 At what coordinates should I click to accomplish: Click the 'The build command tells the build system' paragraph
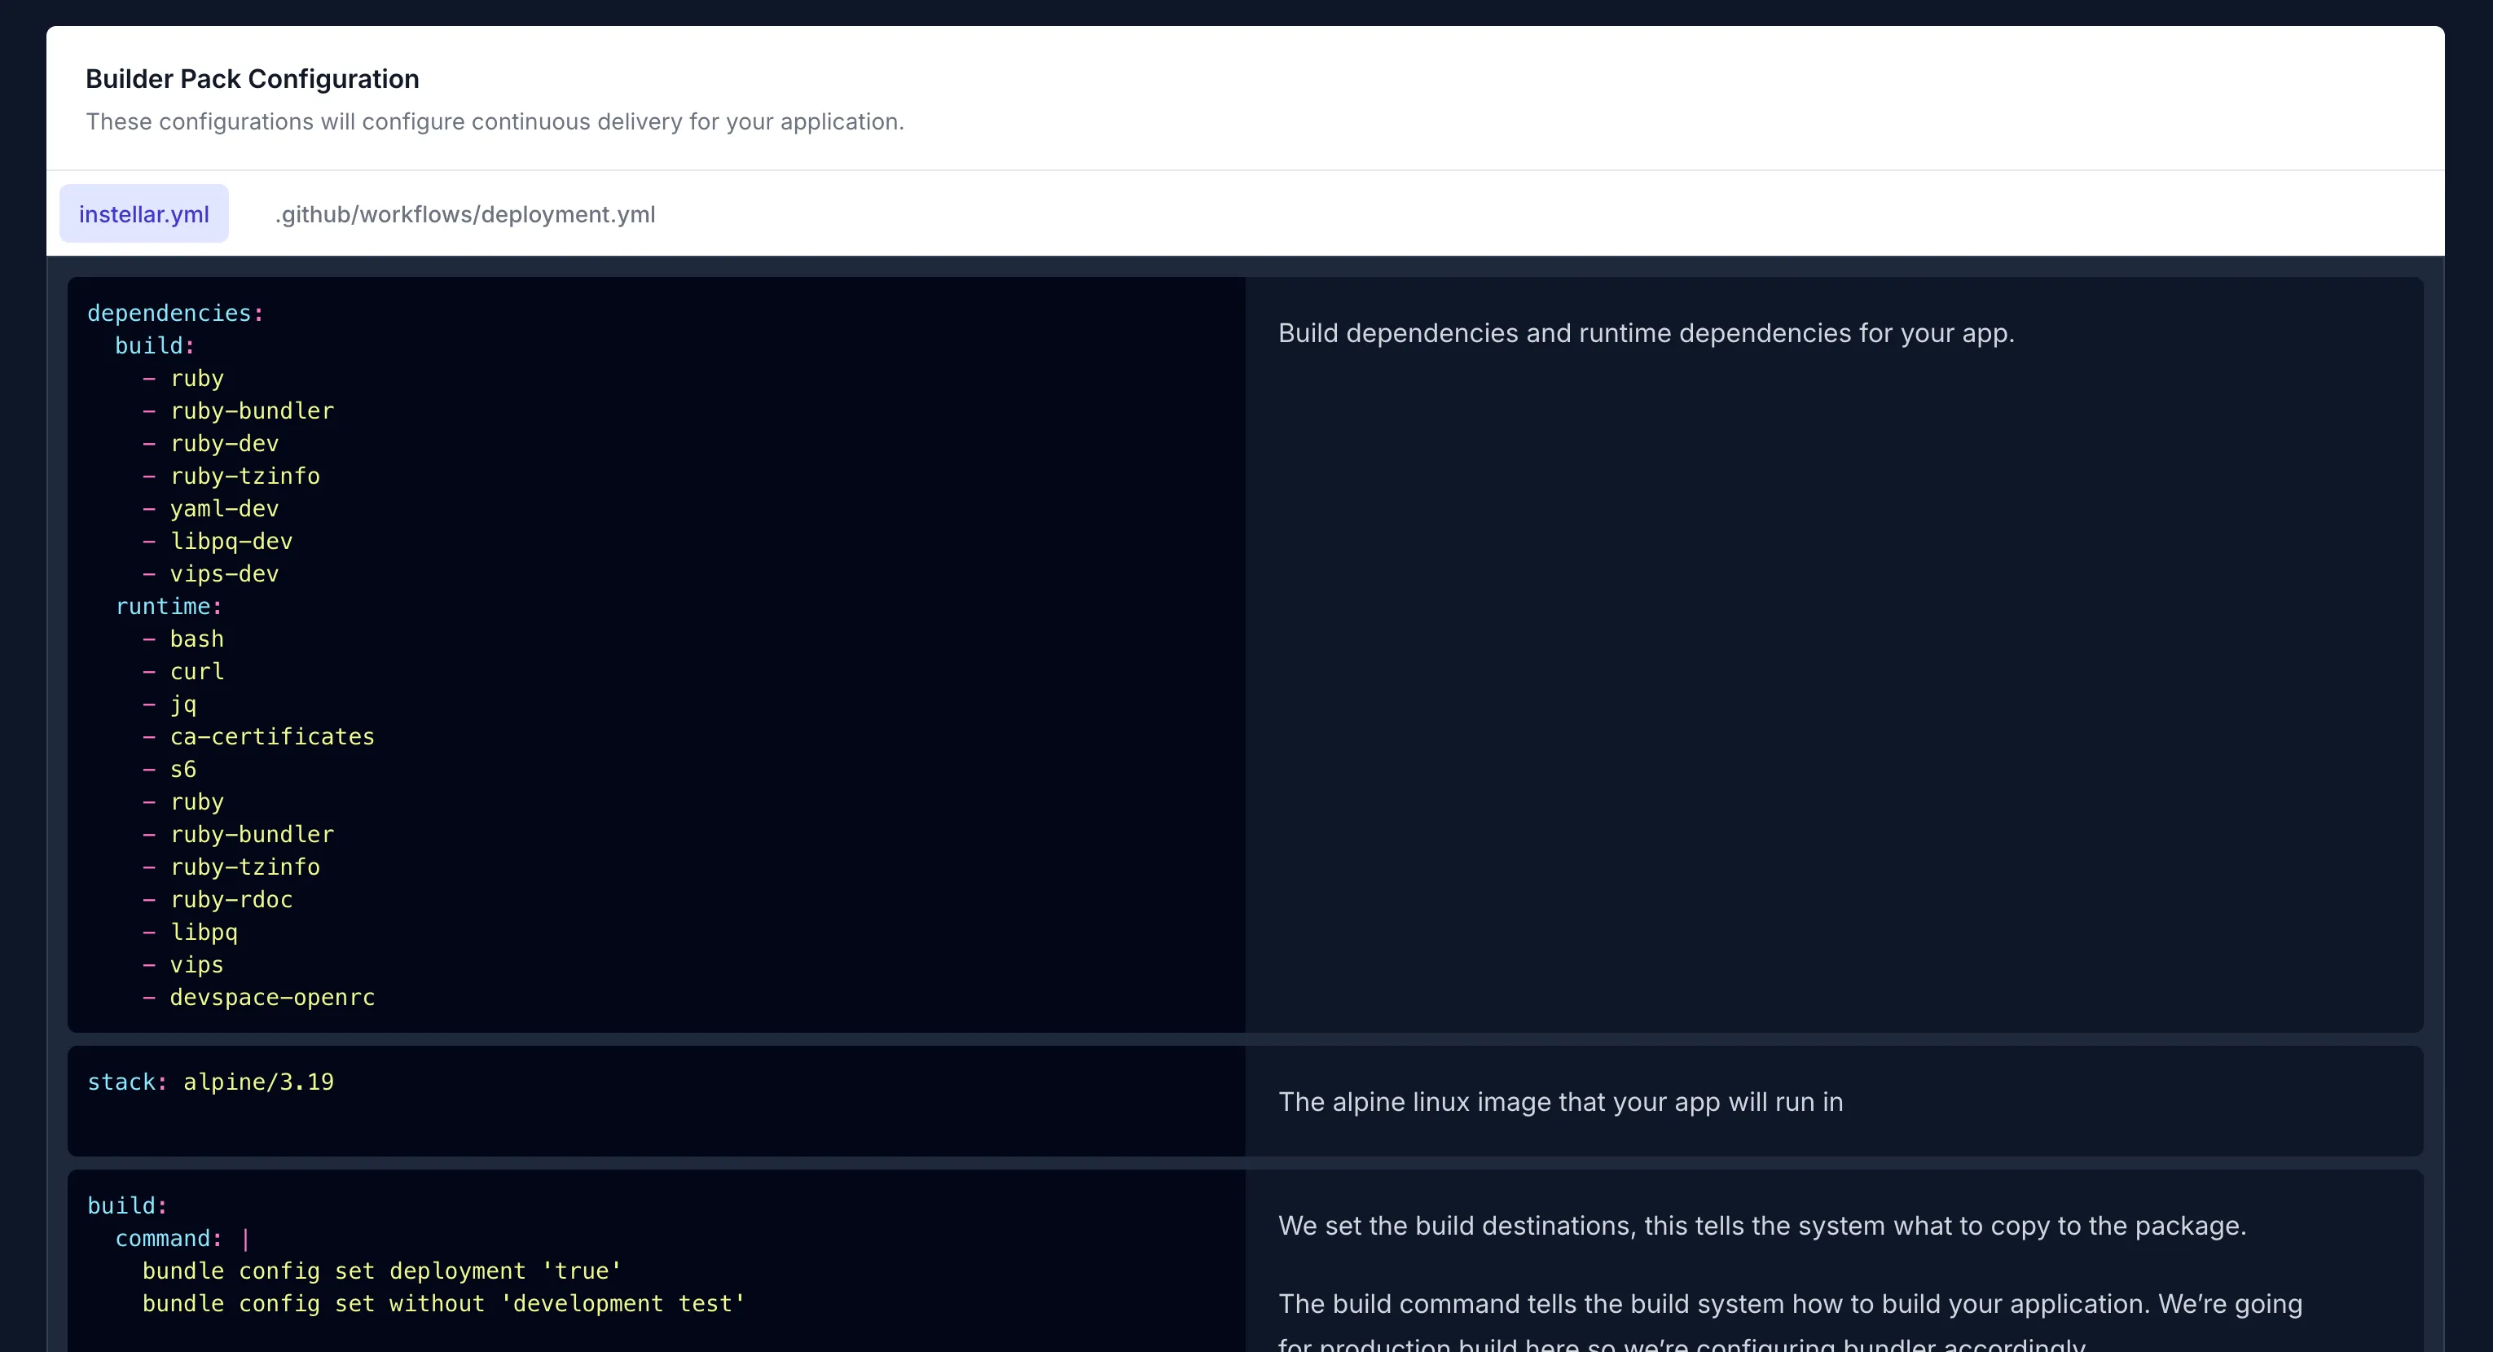pos(1789,1323)
